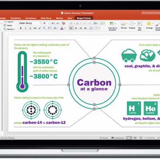Decrease font size with smaller A icon
This screenshot has height=160, width=160.
[x=58, y=23]
